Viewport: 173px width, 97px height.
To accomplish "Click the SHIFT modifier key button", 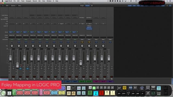I will pyautogui.click(x=119, y=93).
